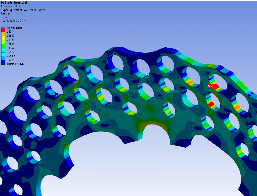Click the Time: 1 s text

click(7, 17)
